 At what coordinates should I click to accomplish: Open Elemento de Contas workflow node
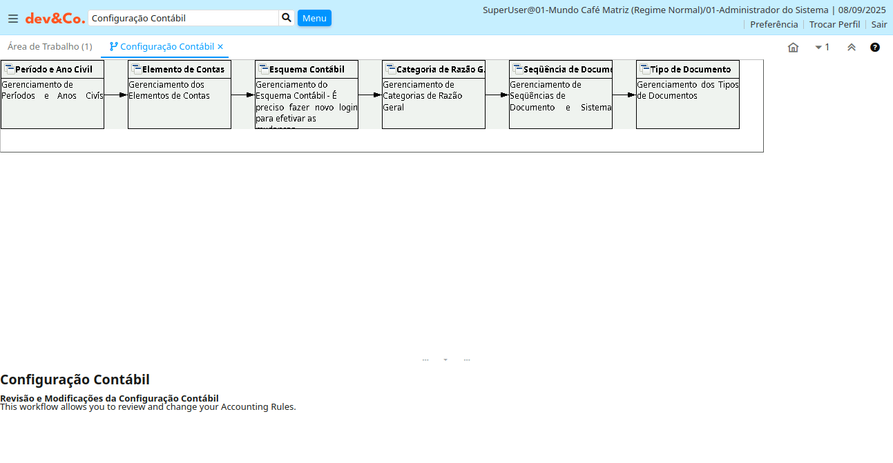[x=180, y=95]
